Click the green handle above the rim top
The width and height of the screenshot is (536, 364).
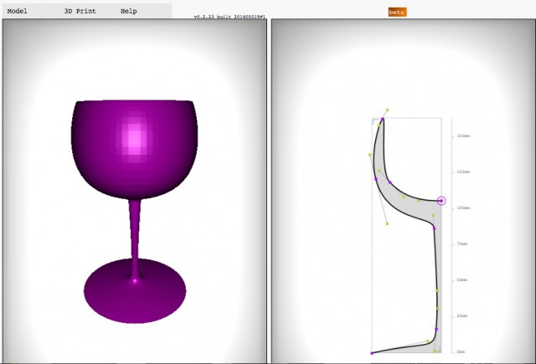(x=388, y=109)
